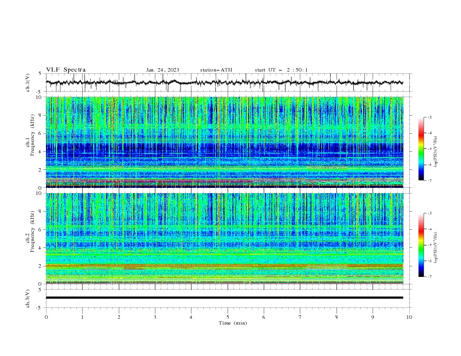Click the lower colorbar log(PSD) label
This screenshot has height=356, width=461.
(x=436, y=248)
